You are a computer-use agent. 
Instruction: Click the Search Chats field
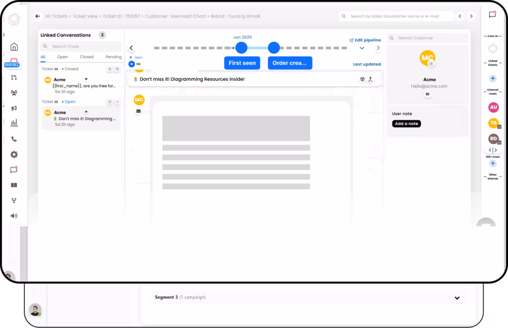click(x=81, y=46)
